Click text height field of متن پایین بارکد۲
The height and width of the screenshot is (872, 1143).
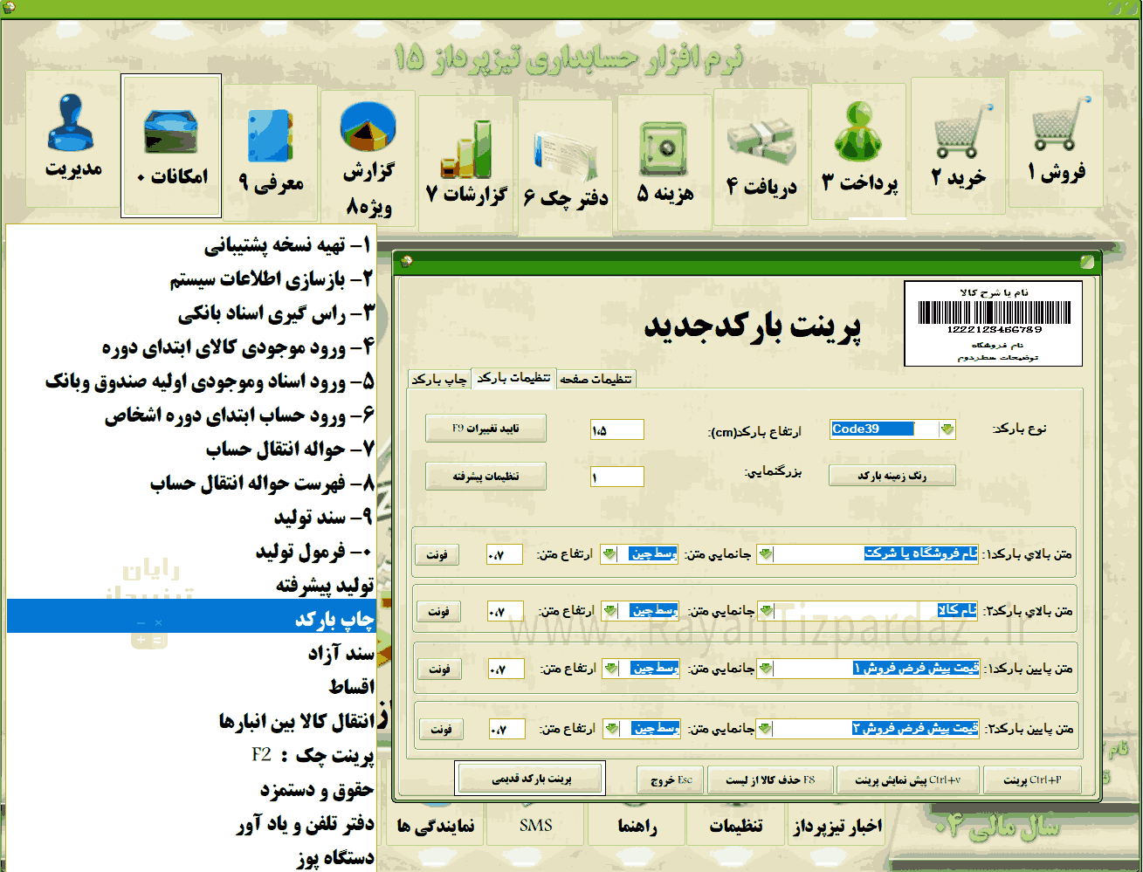tap(507, 729)
